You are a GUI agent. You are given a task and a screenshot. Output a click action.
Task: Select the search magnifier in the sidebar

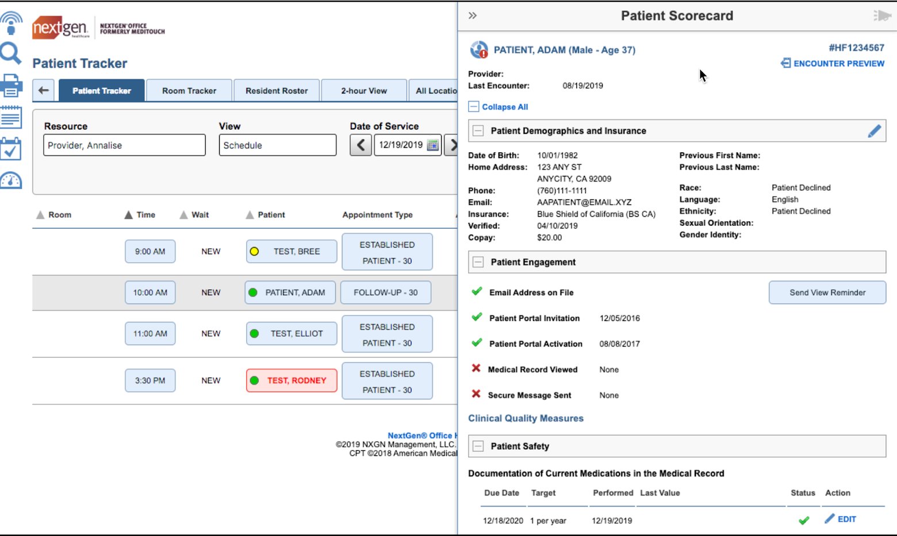coord(10,53)
